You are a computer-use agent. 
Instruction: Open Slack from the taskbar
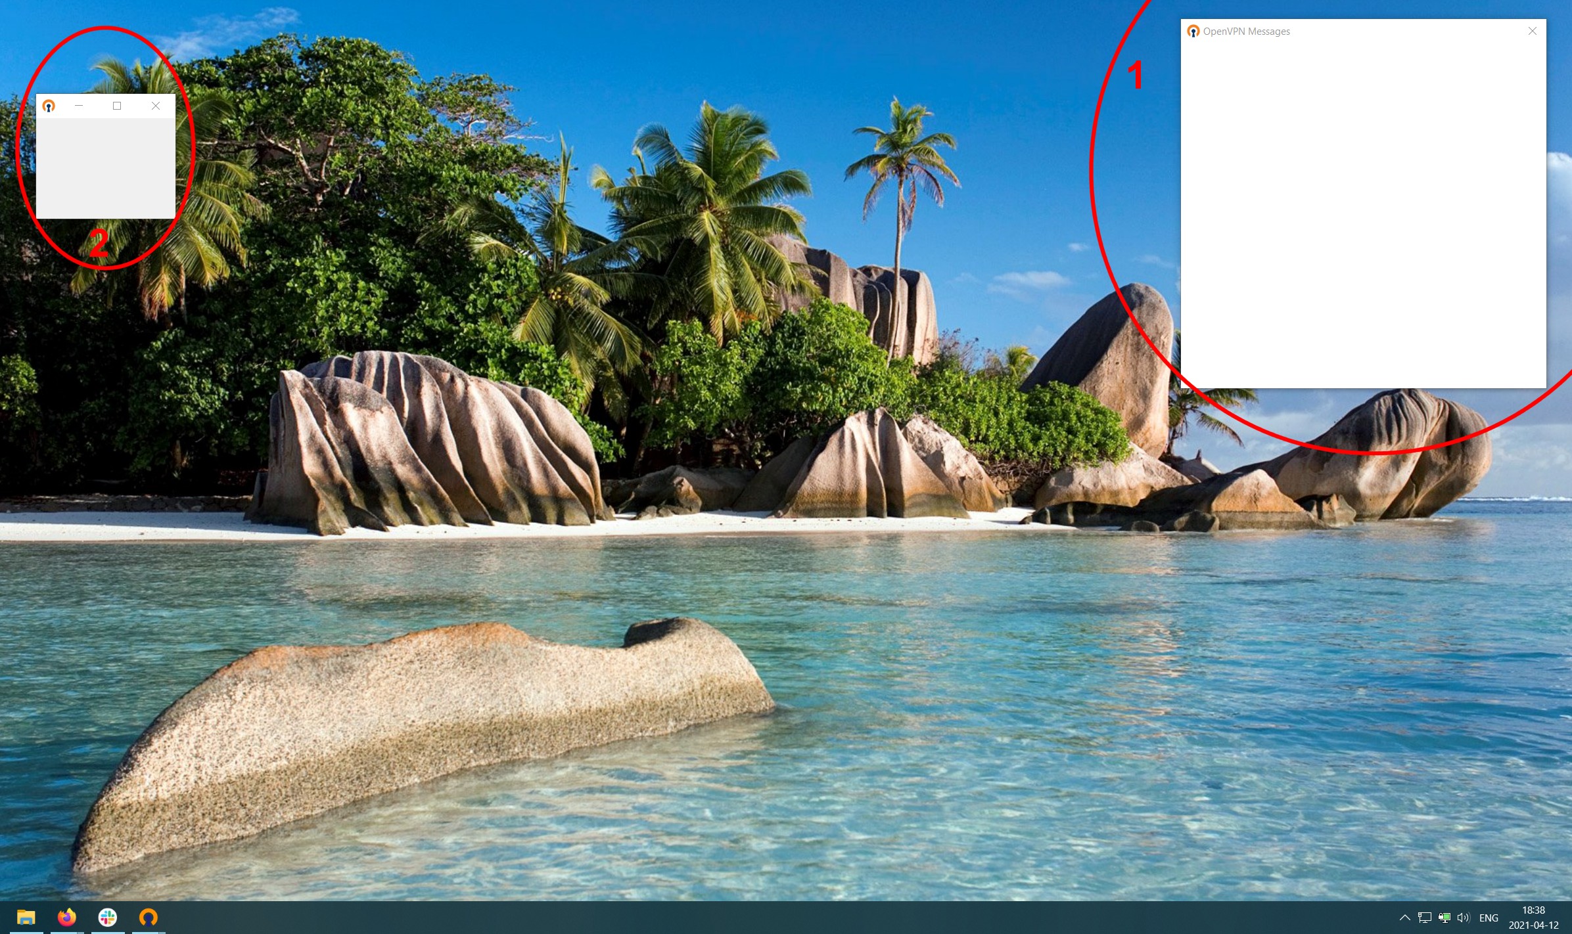coord(106,918)
